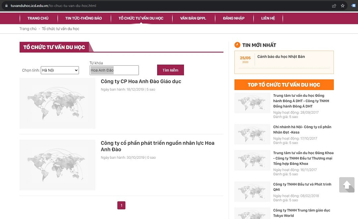
Task: Open Cảnh báo du học Nhật Bản news
Action: tap(281, 57)
